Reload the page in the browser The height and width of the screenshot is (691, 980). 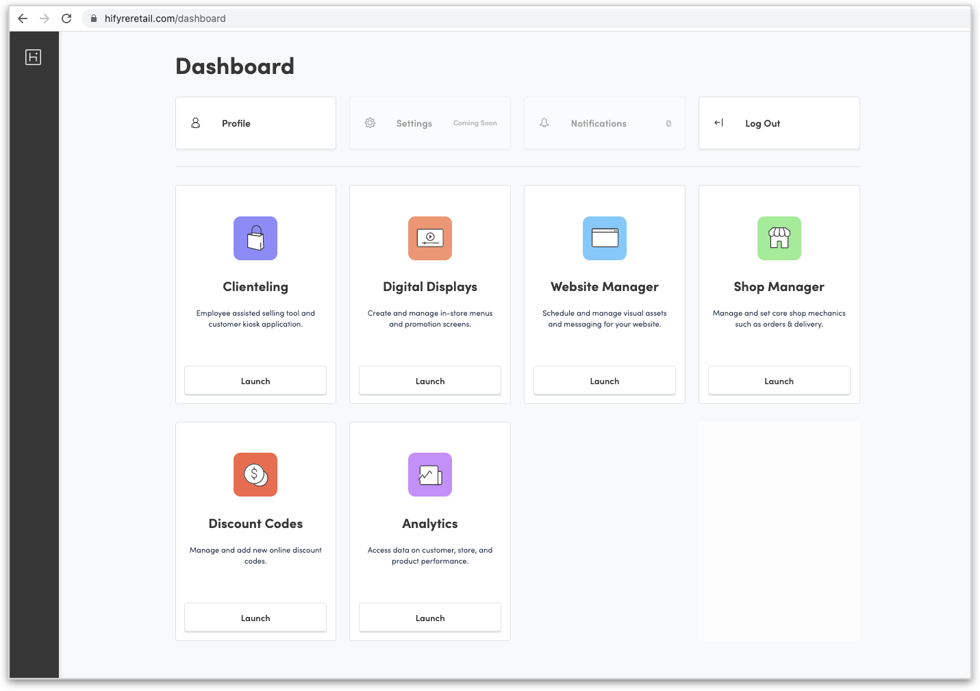pyautogui.click(x=66, y=18)
